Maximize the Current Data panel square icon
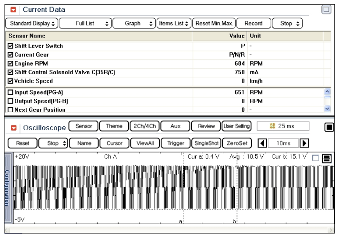 (326, 10)
